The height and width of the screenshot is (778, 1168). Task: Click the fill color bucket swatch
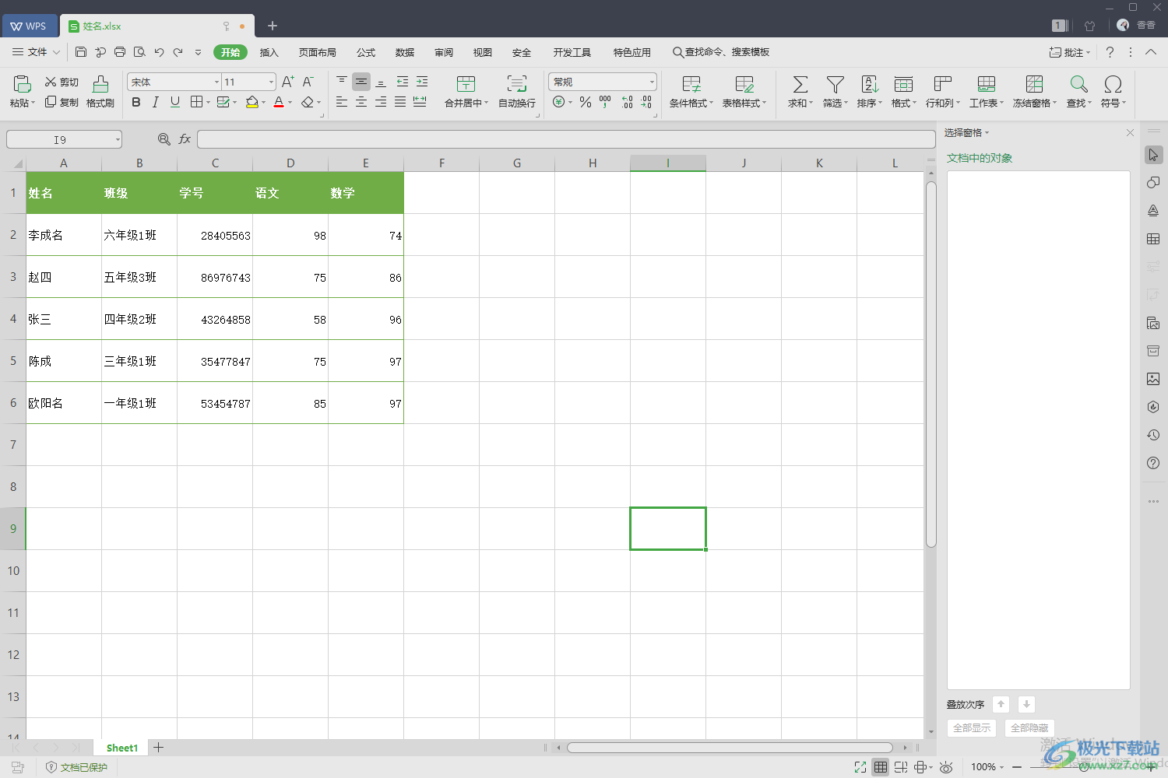tap(252, 102)
